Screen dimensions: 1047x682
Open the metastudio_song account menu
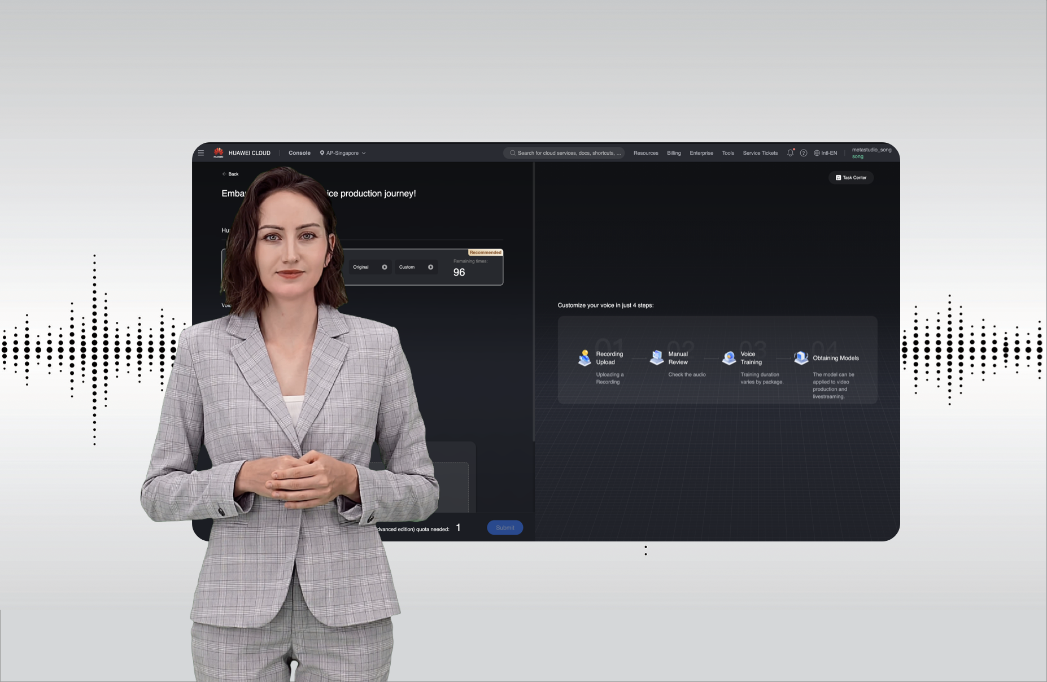click(x=871, y=152)
